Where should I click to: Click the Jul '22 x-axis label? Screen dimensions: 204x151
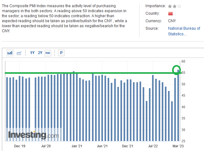(x=153, y=146)
